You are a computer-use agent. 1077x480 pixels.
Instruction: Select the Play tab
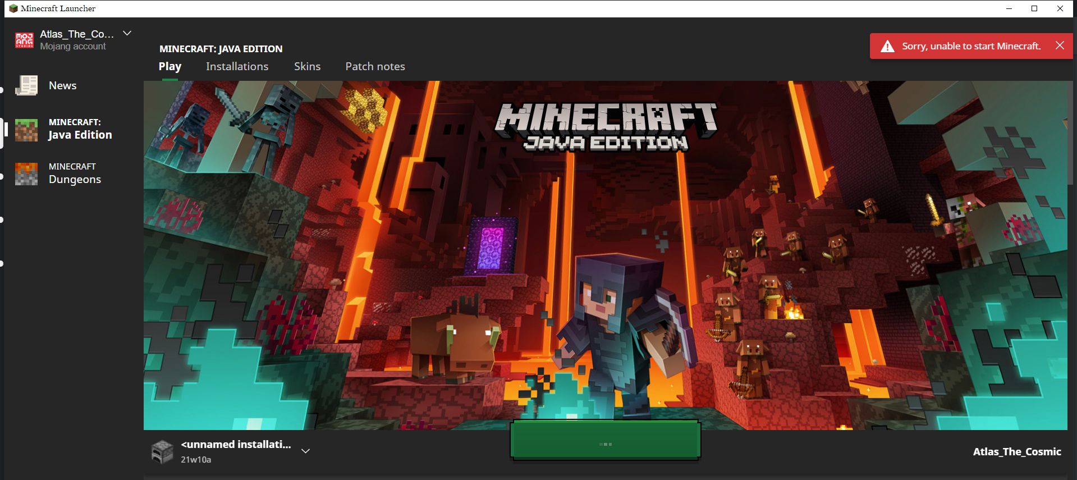(169, 66)
